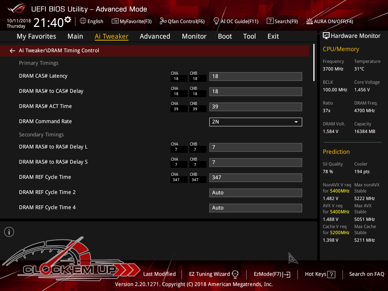Viewport: 388px width, 291px height.
Task: Click the globe language icon
Action: [x=83, y=21]
